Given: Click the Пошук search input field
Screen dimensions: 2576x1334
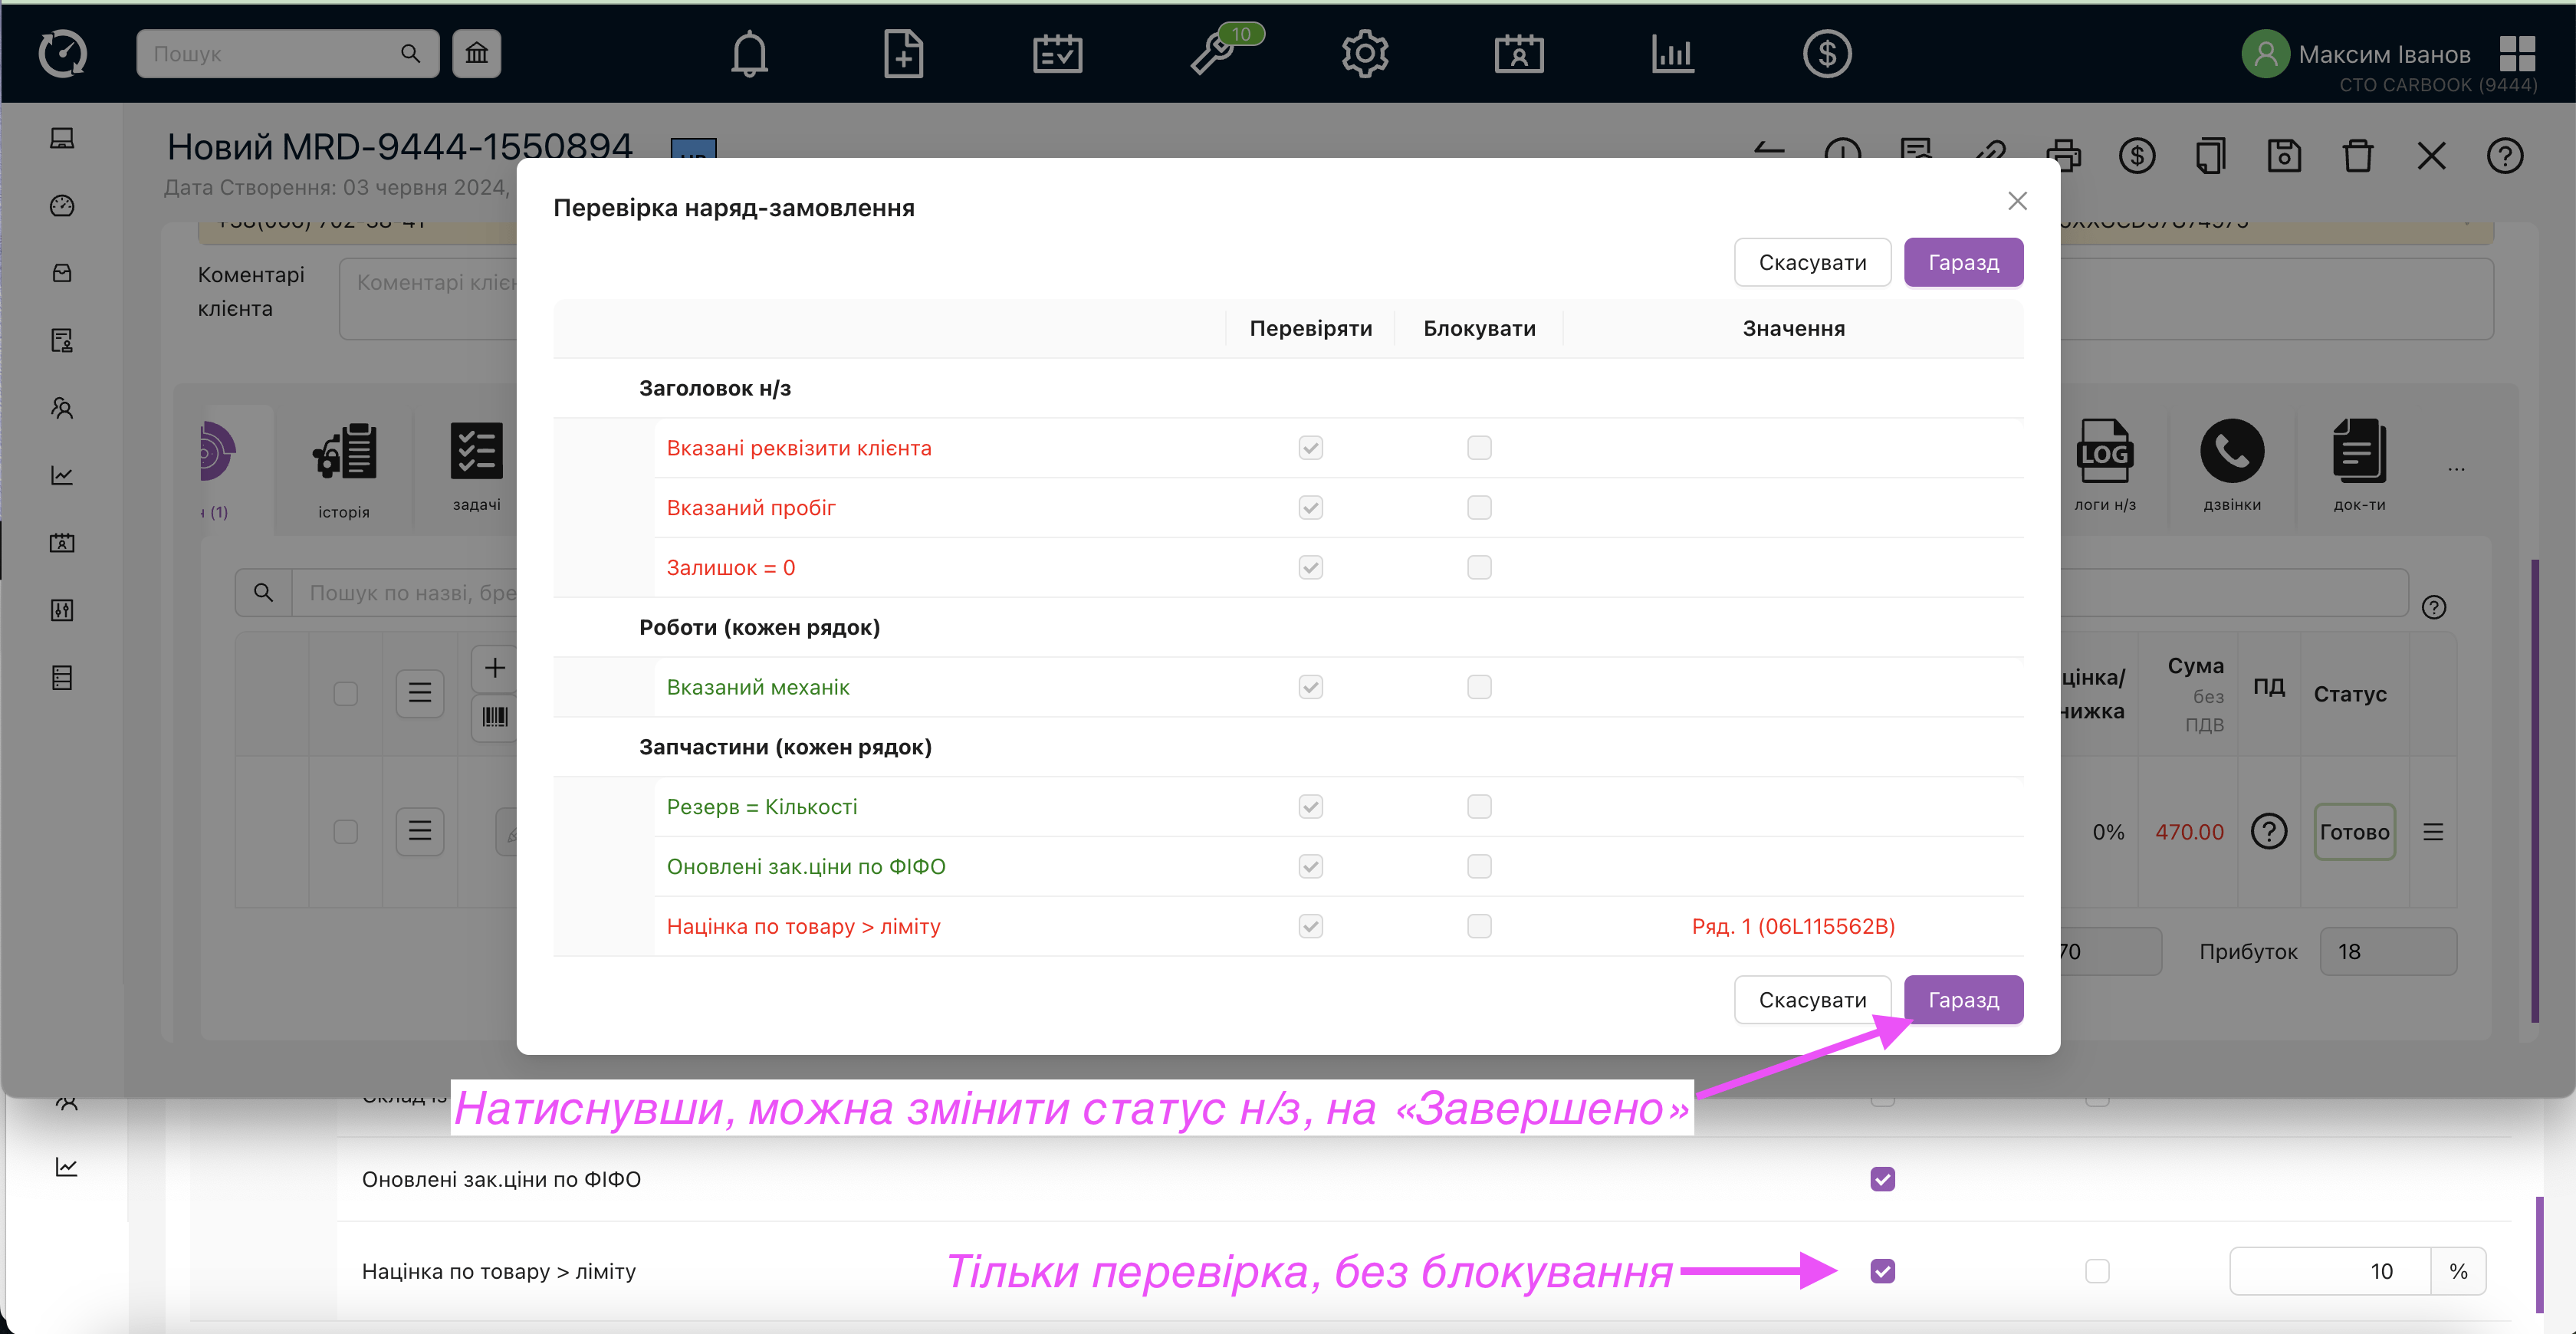Looking at the screenshot, I should (270, 54).
